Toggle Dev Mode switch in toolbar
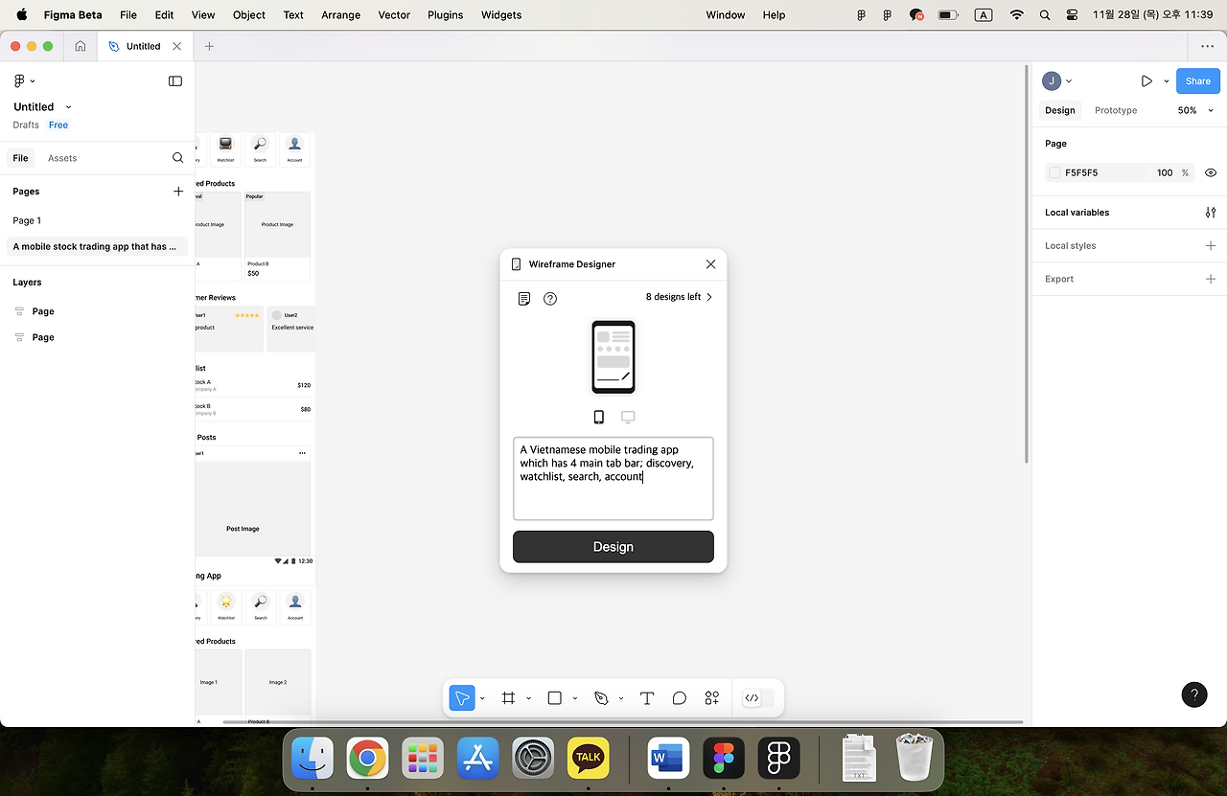The width and height of the screenshot is (1227, 796). pos(757,698)
